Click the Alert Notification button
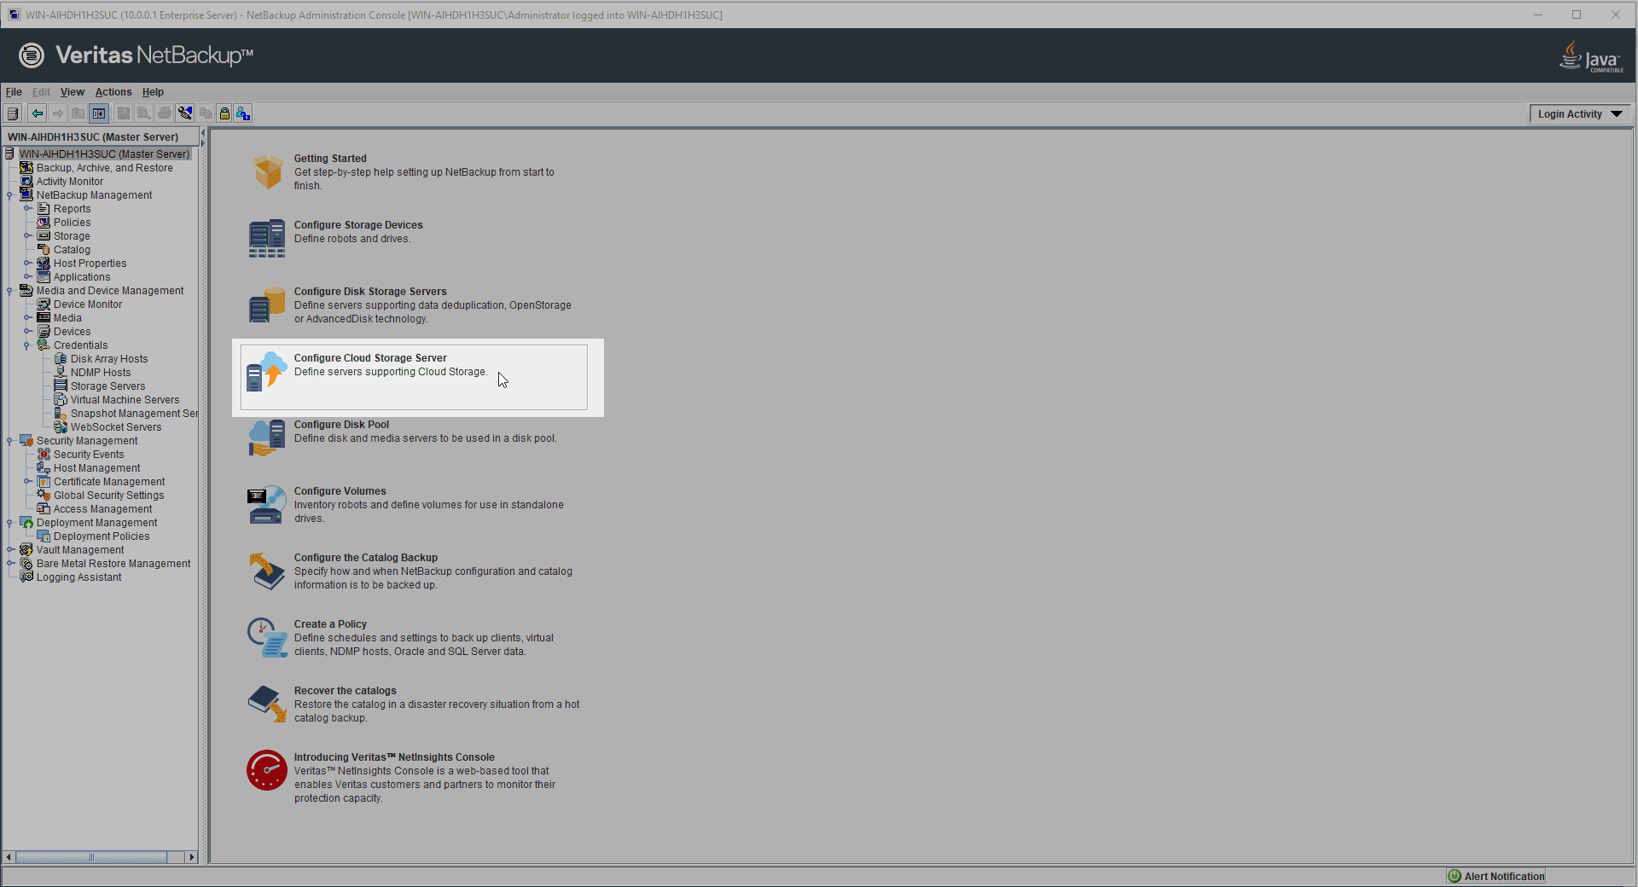 click(x=1496, y=876)
